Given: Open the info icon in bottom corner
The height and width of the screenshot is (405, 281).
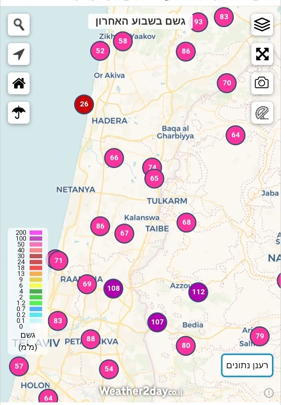Looking at the screenshot, I should (x=269, y=392).
